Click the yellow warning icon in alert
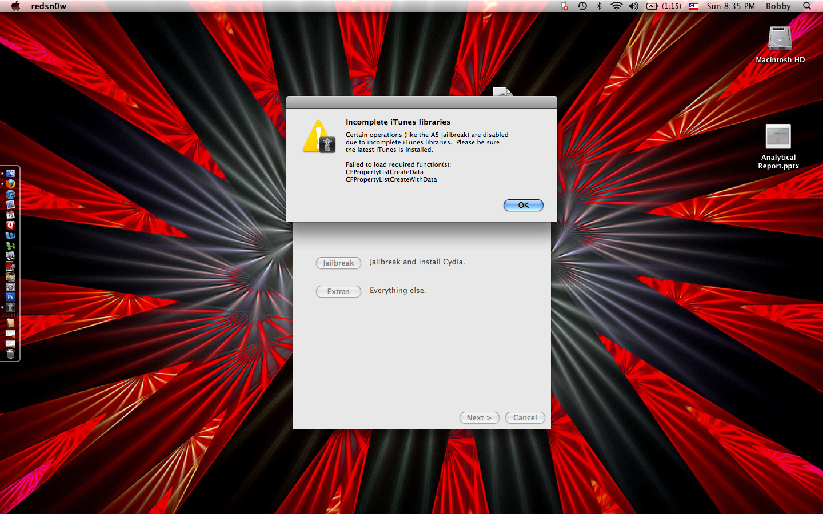823x514 pixels. coord(319,136)
